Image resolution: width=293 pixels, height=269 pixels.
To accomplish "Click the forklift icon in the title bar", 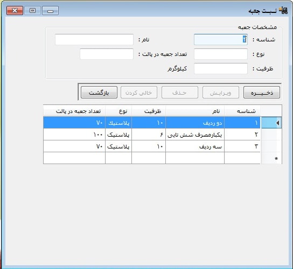I will click(283, 10).
